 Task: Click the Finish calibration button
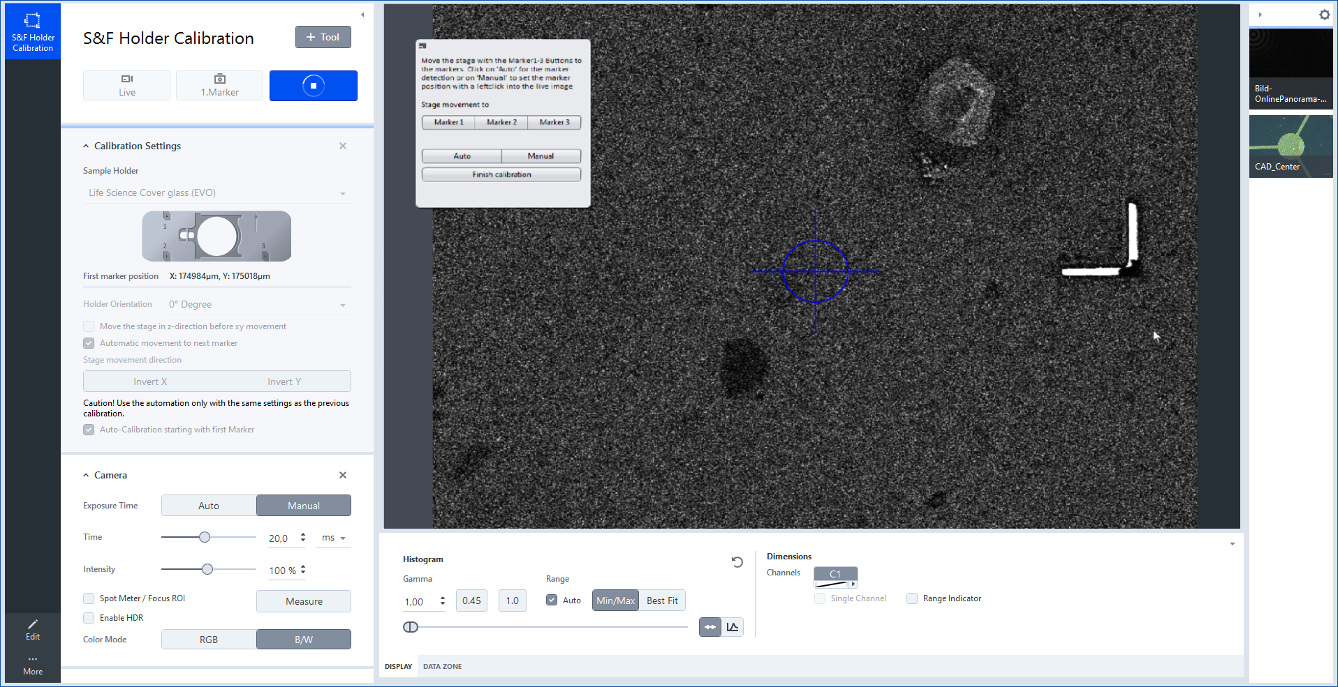(501, 174)
